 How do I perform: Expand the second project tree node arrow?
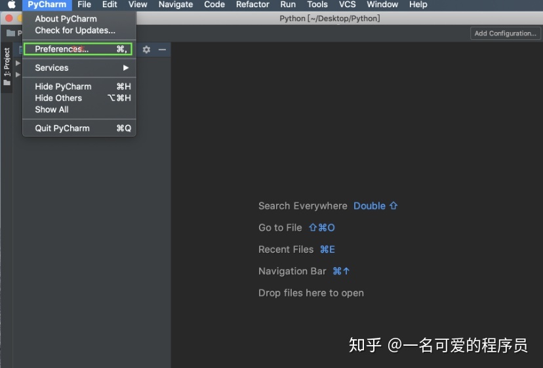pos(18,75)
